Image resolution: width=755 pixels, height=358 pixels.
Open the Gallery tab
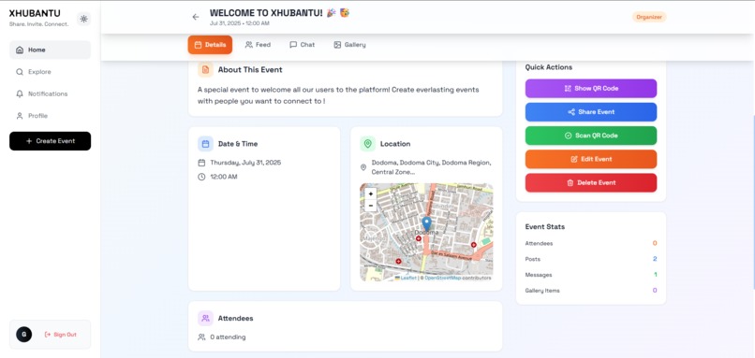tap(349, 45)
